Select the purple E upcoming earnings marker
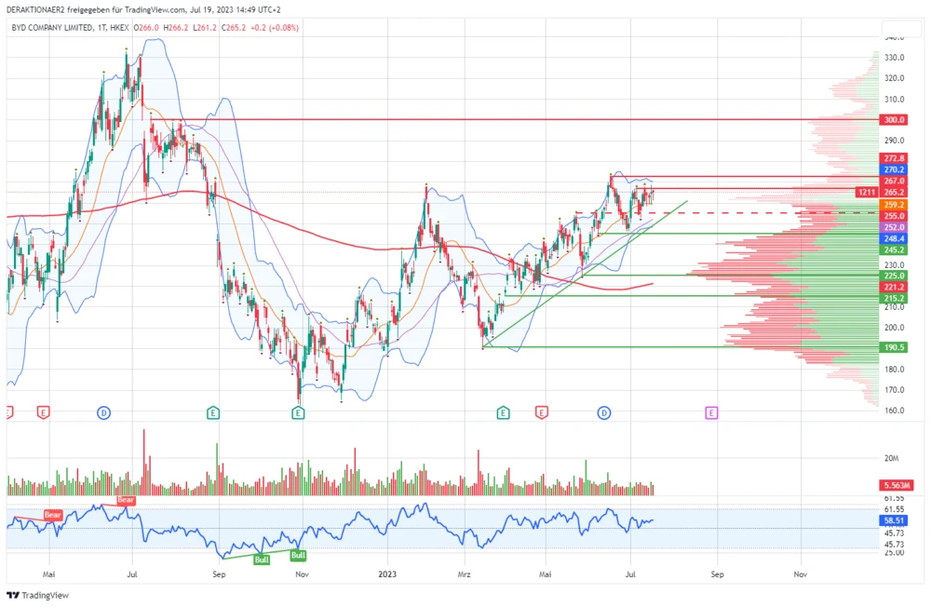 point(711,411)
